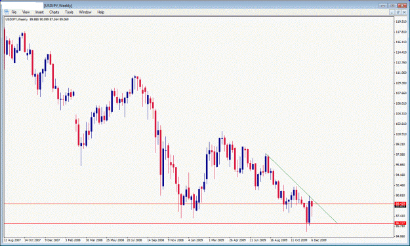Click the 94.160 price axis label
This screenshot has width=410, height=246.
pyautogui.click(x=401, y=175)
